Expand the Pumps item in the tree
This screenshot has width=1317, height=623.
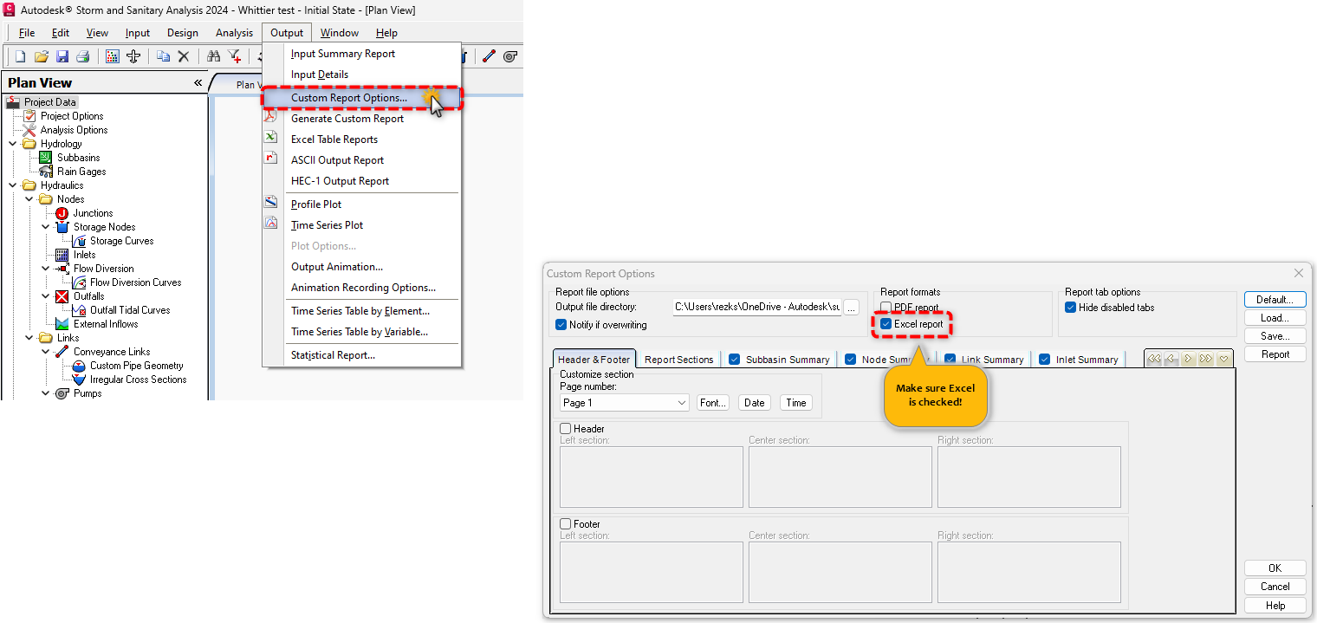click(x=45, y=393)
